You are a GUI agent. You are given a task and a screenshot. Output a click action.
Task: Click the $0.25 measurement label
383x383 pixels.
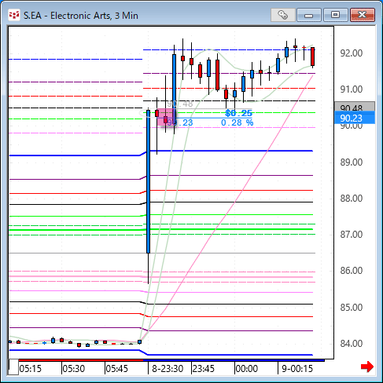pos(238,113)
